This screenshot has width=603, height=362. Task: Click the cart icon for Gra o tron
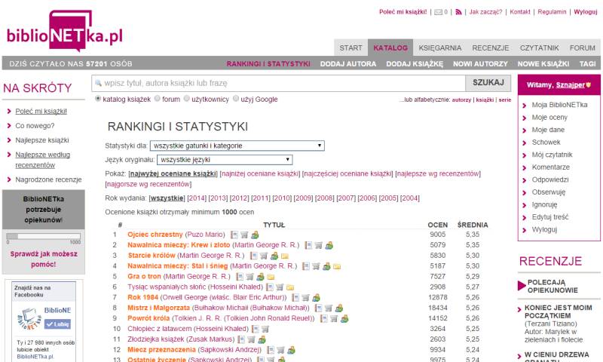click(x=250, y=277)
